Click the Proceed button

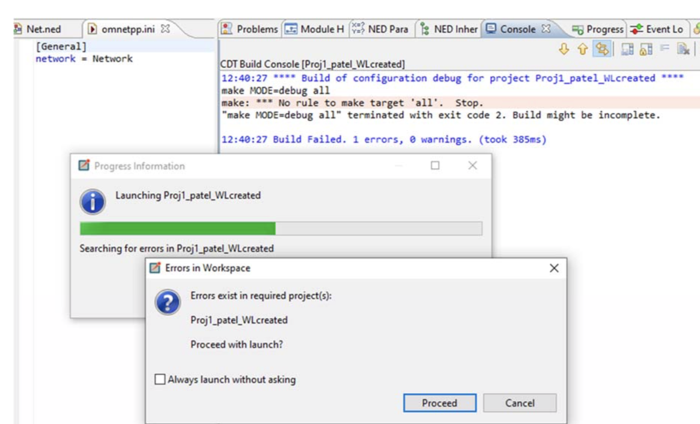click(x=439, y=403)
